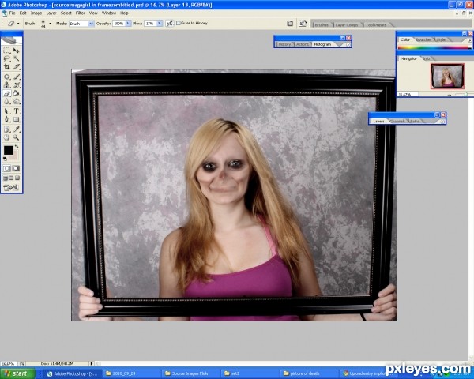The image size is (474, 379).
Task: Open the Brush preset picker dropdown
Action: coord(50,23)
